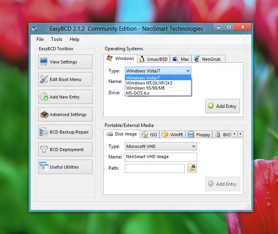
Task: Click the View Settings monitor icon
Action: 44,62
